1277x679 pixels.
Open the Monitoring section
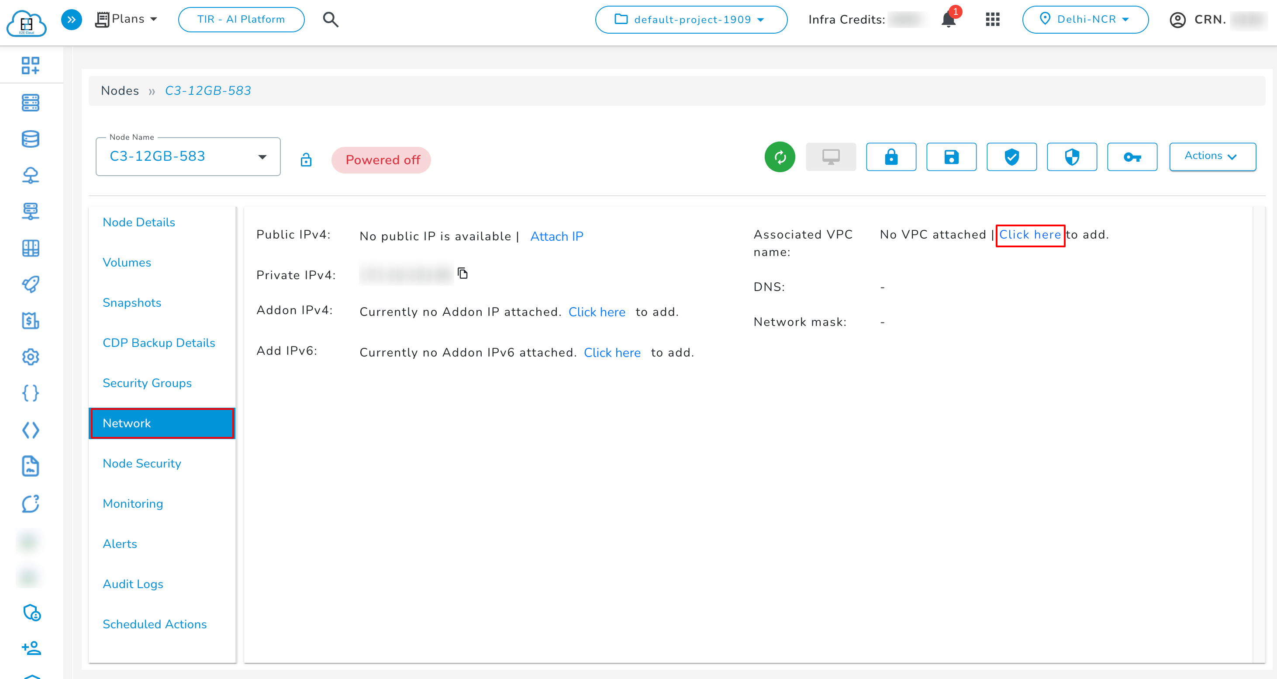(132, 503)
